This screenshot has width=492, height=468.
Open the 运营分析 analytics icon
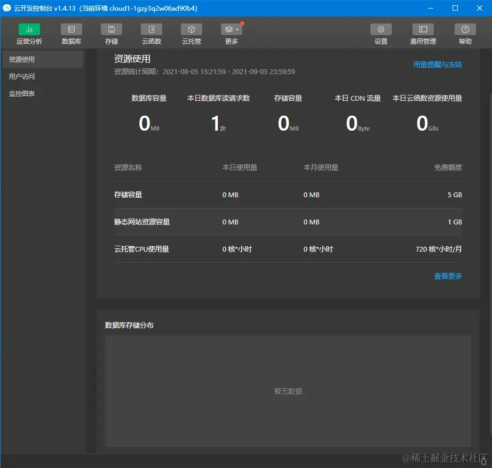(x=29, y=29)
